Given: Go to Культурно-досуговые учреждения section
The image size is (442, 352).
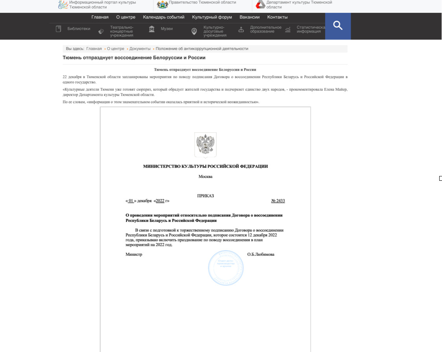Looking at the screenshot, I should (215, 31).
